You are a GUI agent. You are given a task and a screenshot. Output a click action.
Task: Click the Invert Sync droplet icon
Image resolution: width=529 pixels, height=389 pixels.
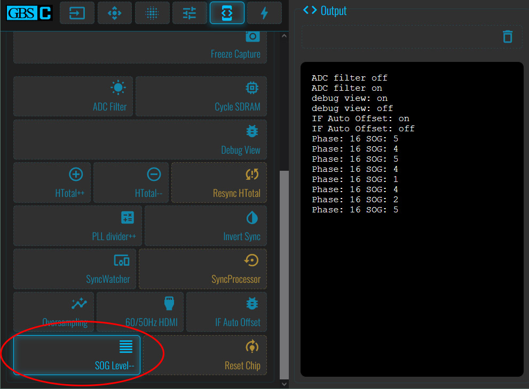tap(252, 218)
